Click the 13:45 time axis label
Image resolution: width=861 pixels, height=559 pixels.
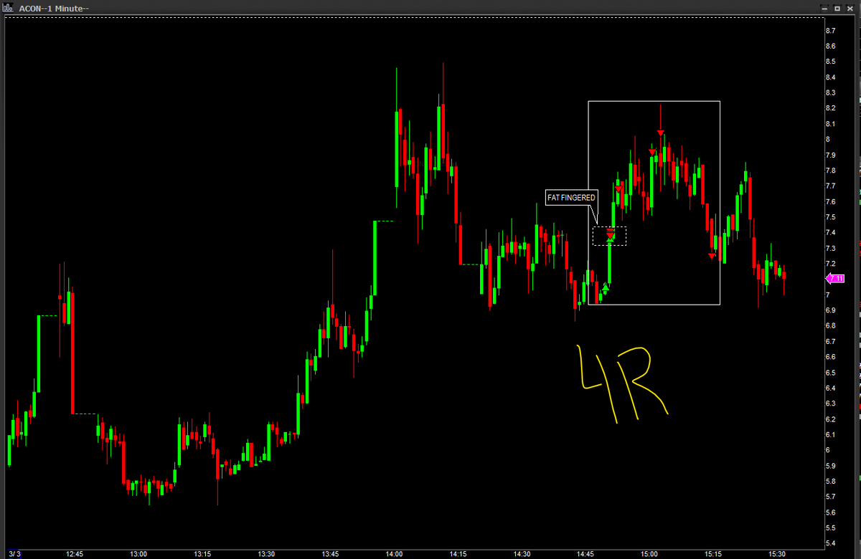(x=330, y=554)
